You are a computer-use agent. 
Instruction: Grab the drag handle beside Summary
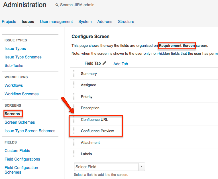pos(74,73)
